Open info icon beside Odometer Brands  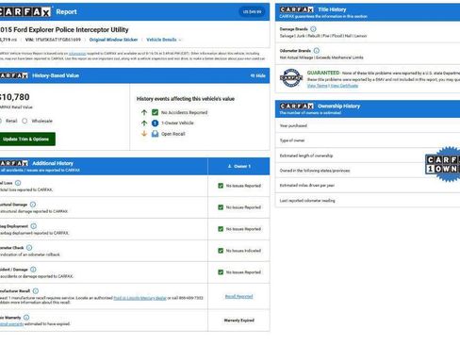click(x=317, y=51)
